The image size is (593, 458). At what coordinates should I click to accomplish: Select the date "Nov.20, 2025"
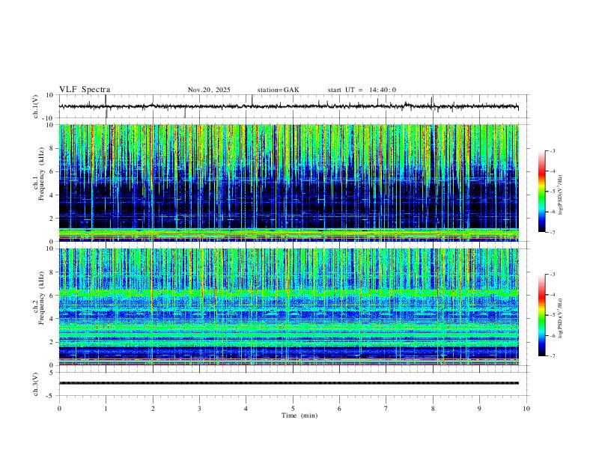tap(209, 90)
